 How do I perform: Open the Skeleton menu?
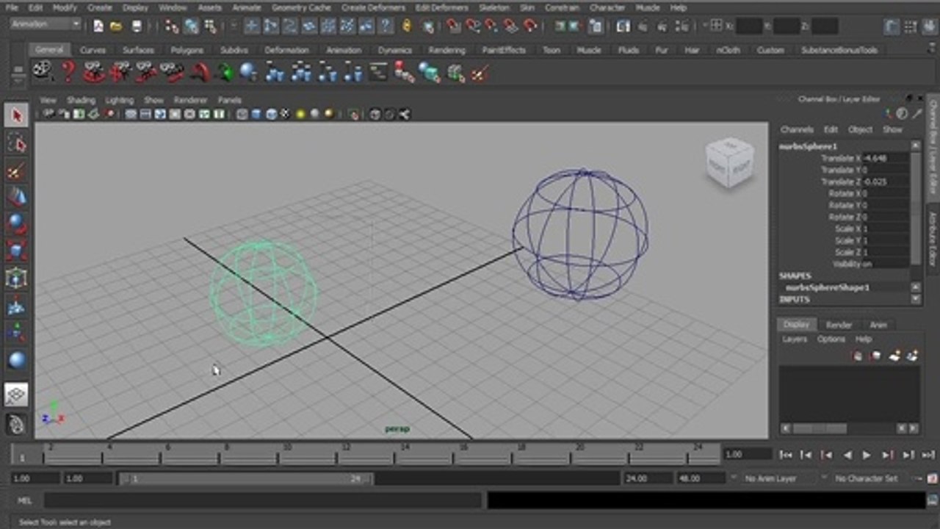coord(493,7)
